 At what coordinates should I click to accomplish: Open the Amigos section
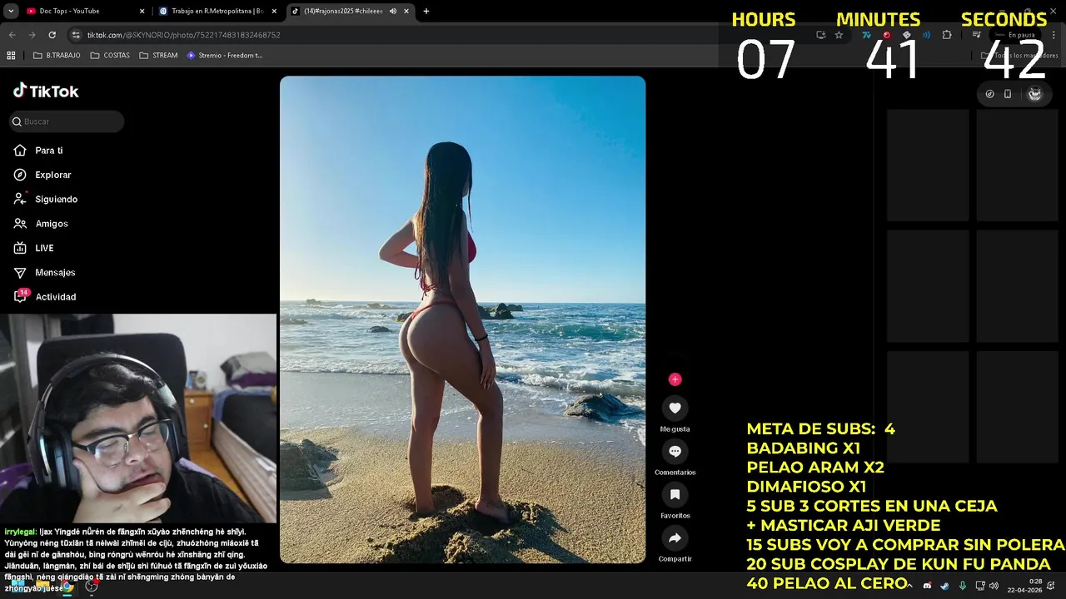[41, 224]
